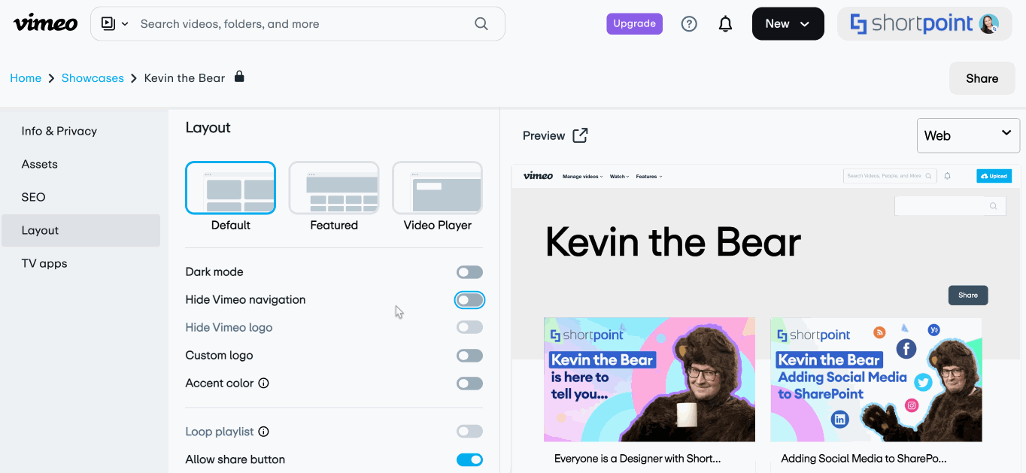The height and width of the screenshot is (473, 1026).
Task: Click the preview's Vimeo logo
Action: pos(538,176)
